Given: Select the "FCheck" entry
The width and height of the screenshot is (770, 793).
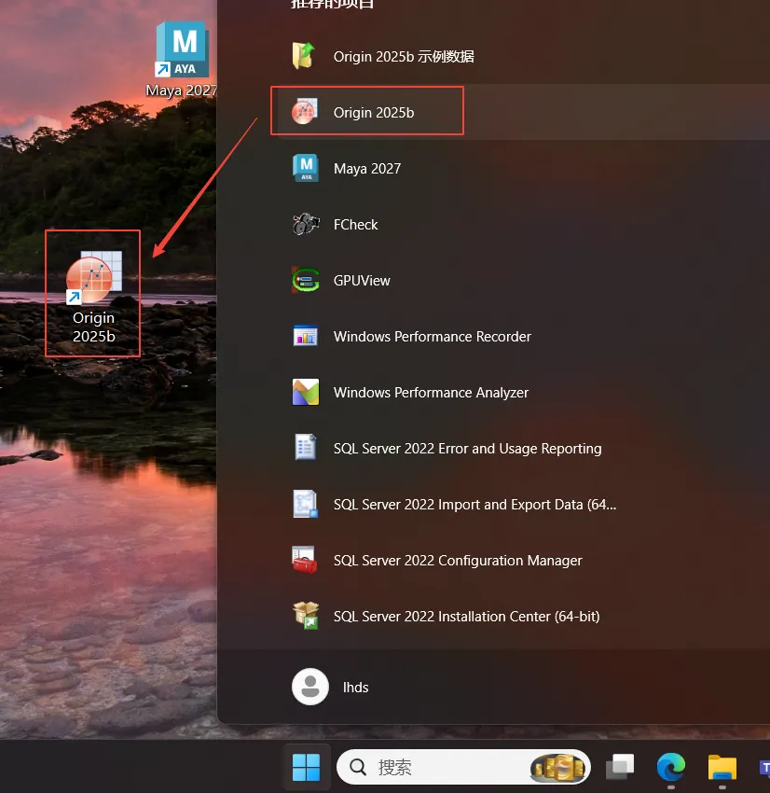Looking at the screenshot, I should pos(524,224).
